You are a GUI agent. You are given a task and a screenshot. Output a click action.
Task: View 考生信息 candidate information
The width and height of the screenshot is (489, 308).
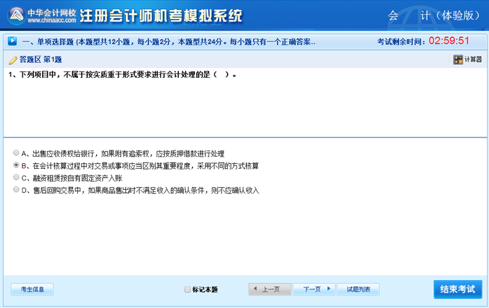click(32, 289)
